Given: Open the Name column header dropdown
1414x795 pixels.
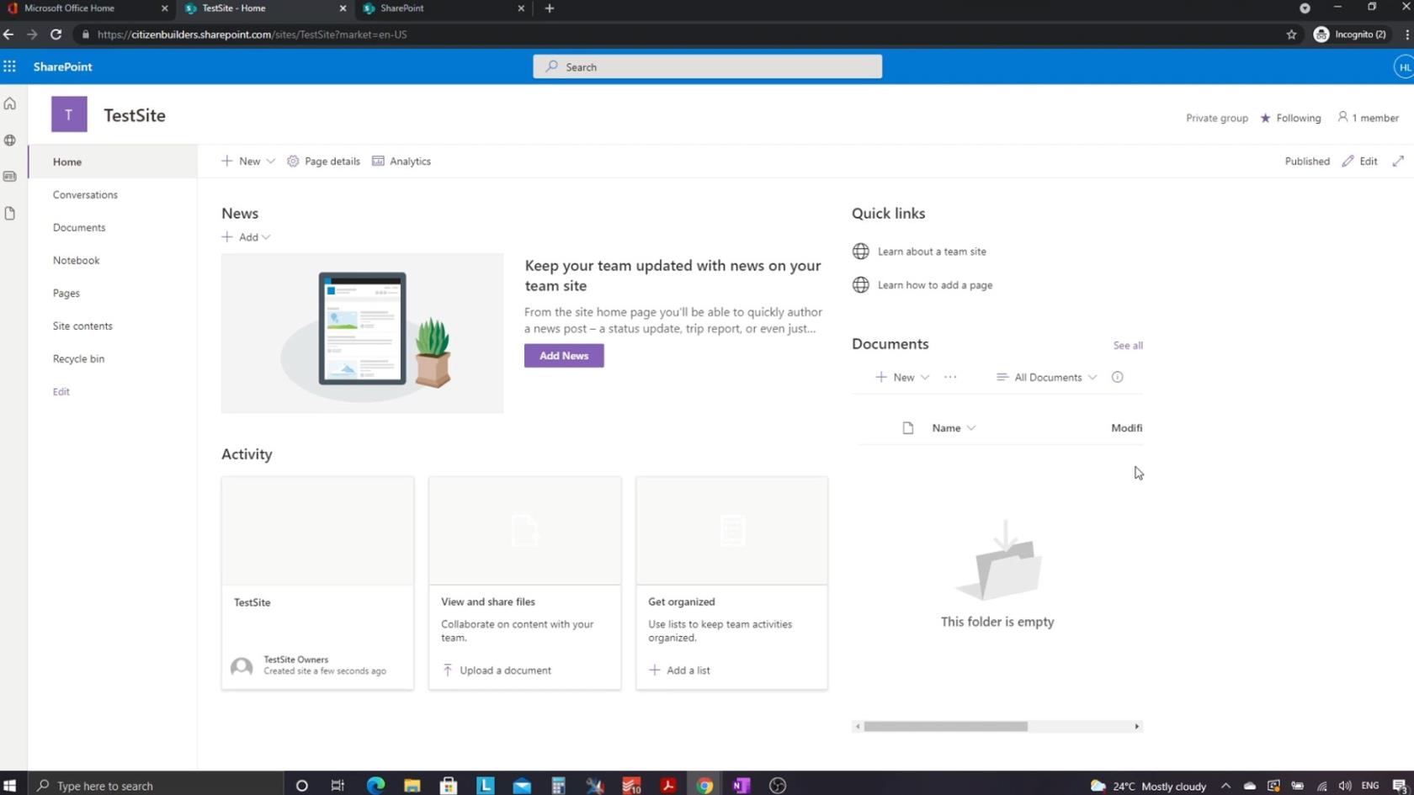Looking at the screenshot, I should (x=954, y=428).
